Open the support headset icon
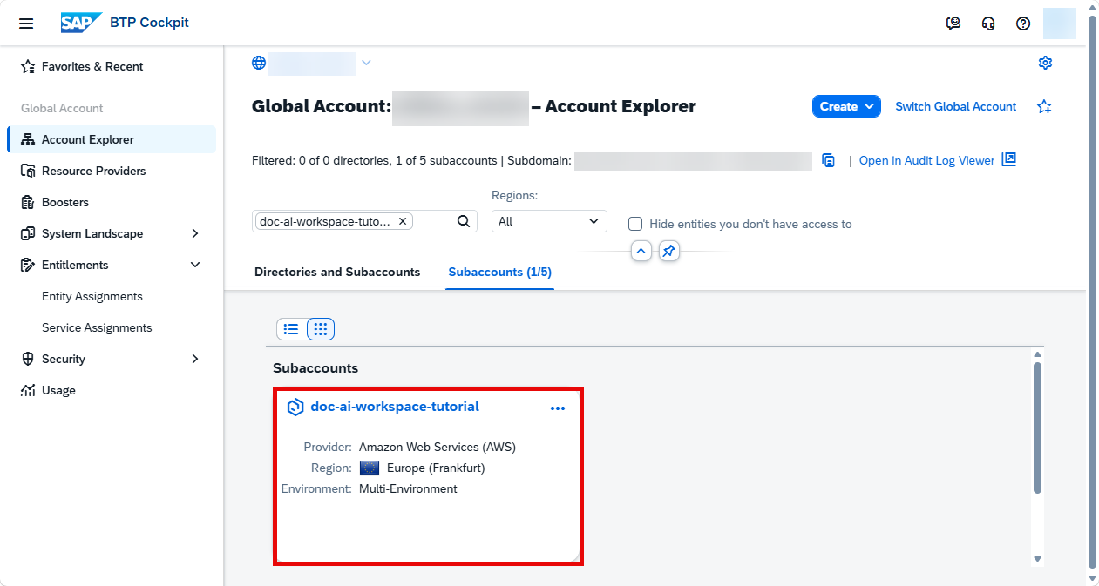This screenshot has width=1099, height=586. [988, 24]
